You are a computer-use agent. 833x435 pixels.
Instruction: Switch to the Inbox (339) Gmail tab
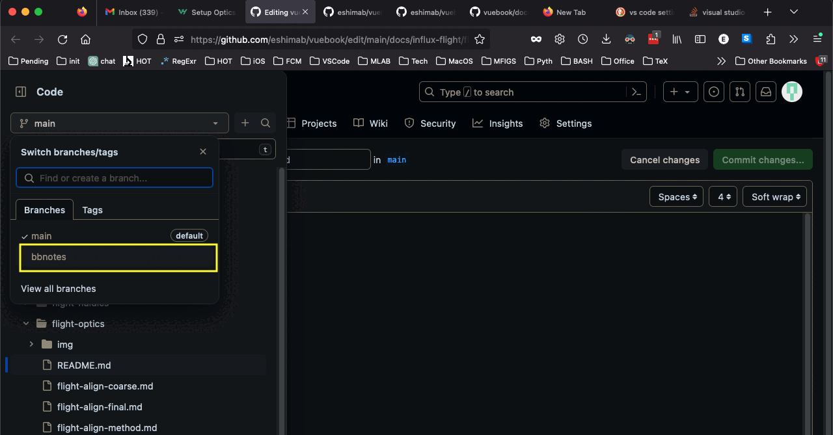tap(132, 12)
